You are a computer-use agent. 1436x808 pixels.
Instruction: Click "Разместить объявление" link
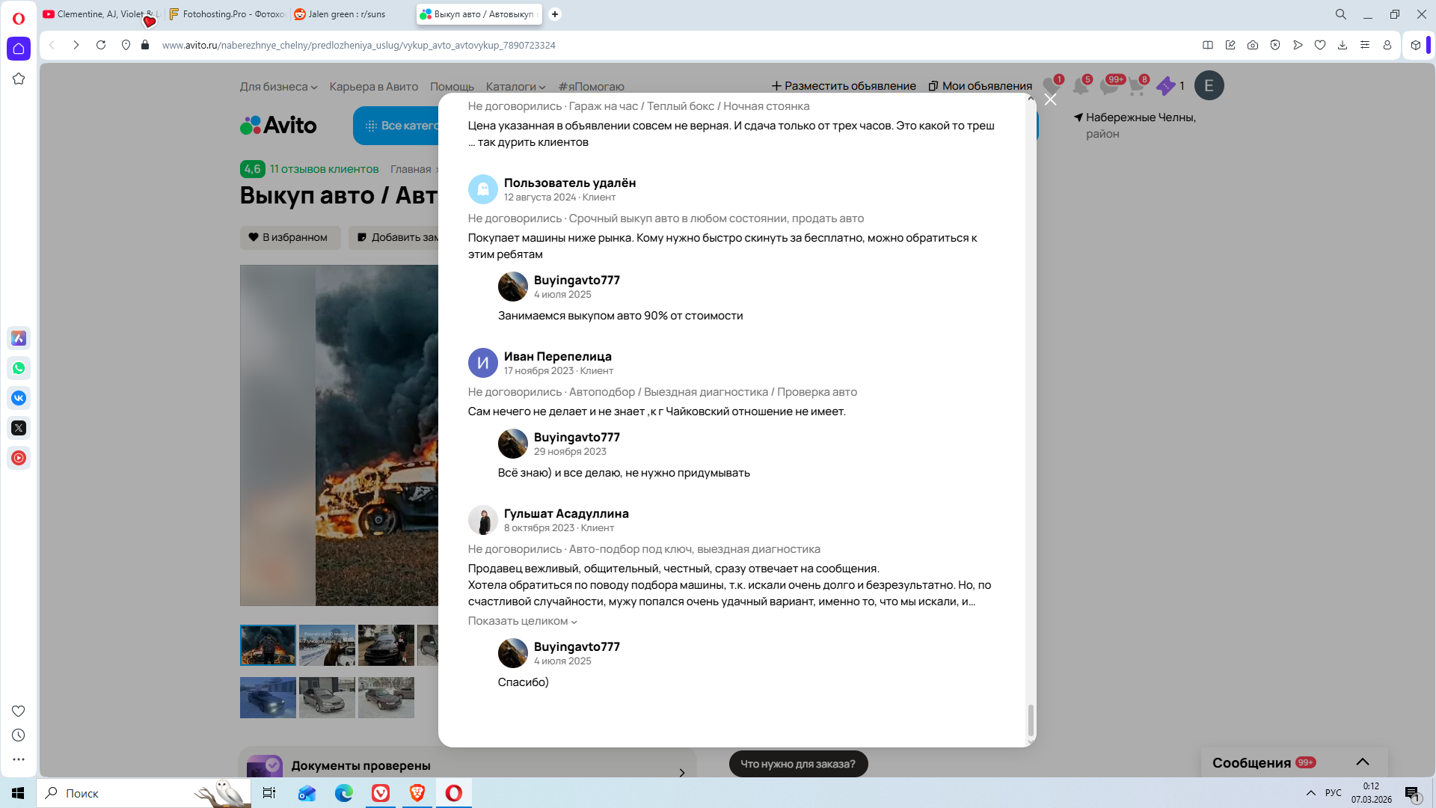click(x=844, y=86)
